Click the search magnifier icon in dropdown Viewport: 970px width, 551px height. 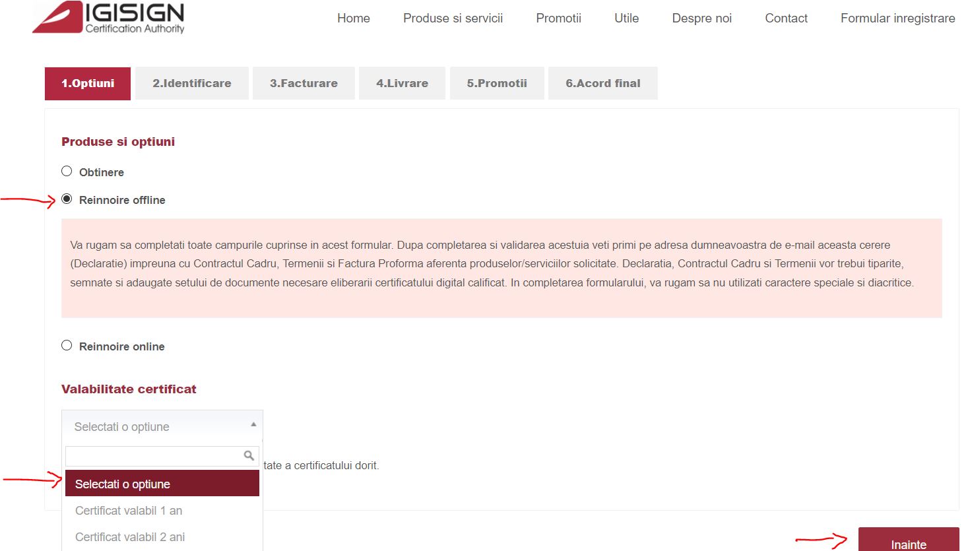click(x=249, y=455)
